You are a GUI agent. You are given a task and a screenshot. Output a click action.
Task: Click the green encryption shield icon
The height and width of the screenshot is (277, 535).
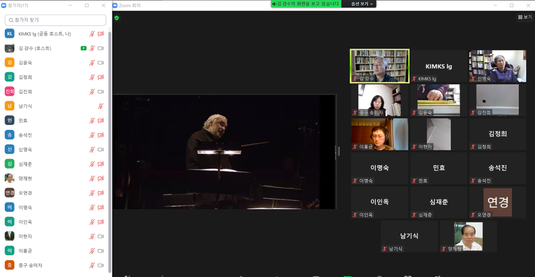(117, 18)
